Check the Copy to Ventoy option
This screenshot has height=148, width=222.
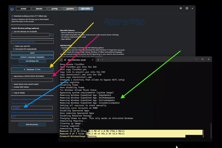coord(12,93)
